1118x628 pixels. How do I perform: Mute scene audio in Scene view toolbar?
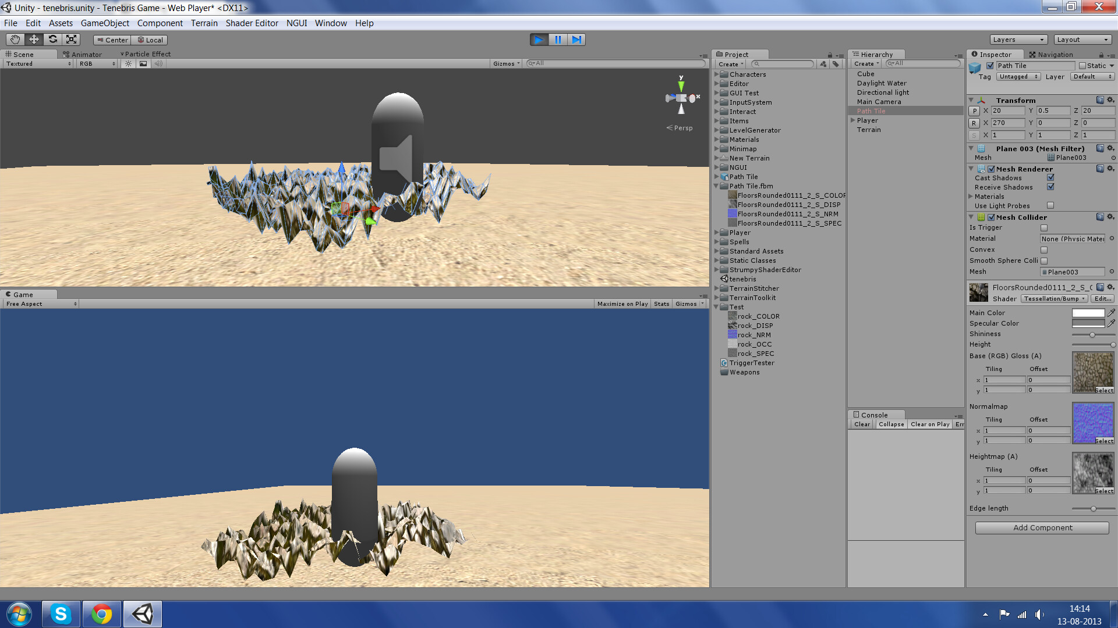coord(158,63)
